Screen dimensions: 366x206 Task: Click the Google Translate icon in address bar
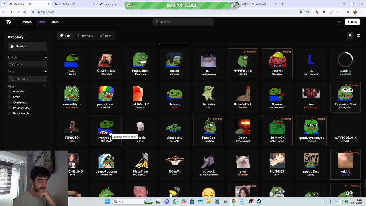pos(317,12)
